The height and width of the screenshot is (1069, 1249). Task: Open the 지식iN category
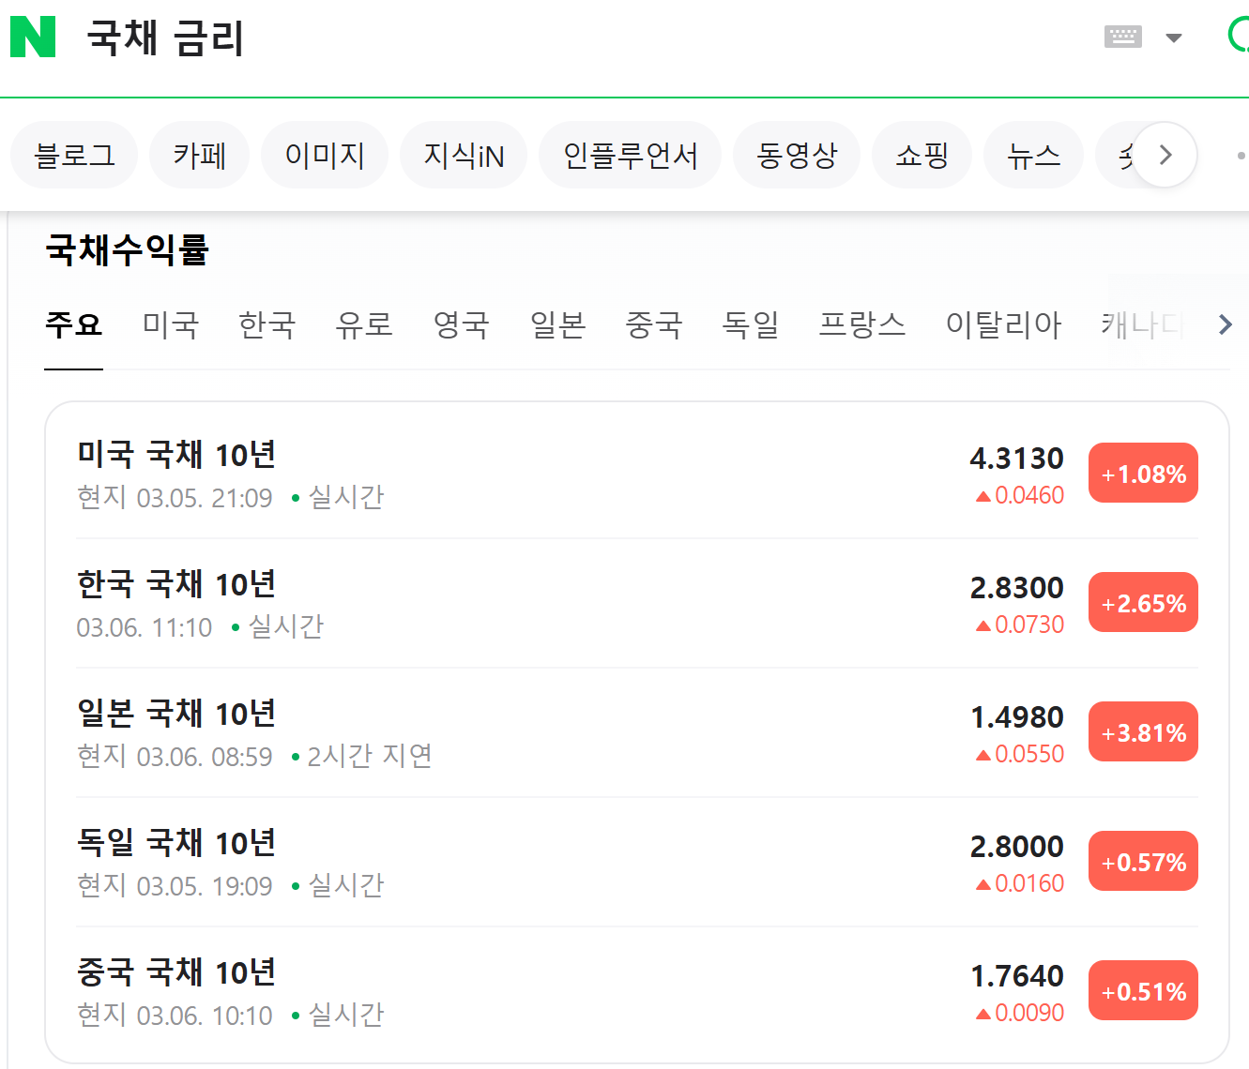464,155
